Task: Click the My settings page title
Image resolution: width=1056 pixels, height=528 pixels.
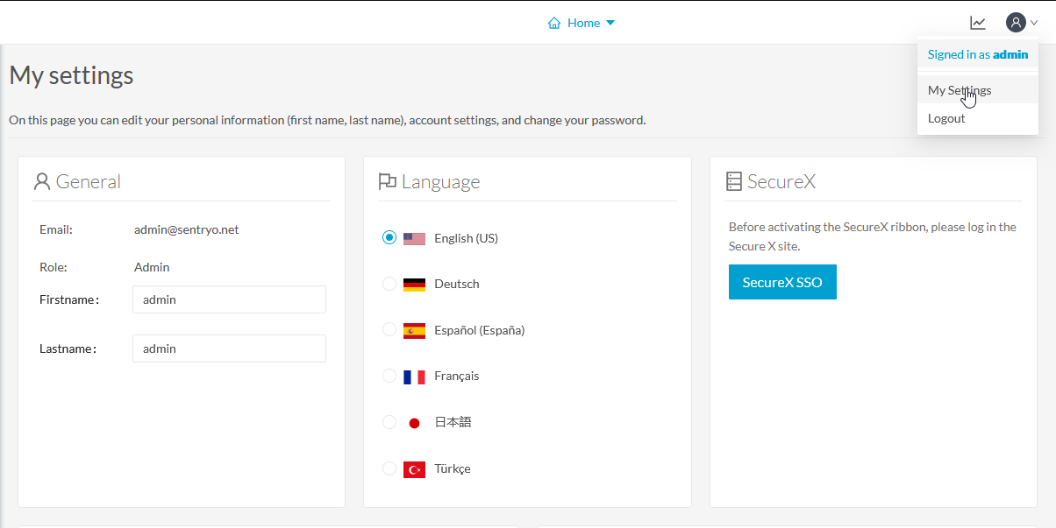Action: pos(72,75)
